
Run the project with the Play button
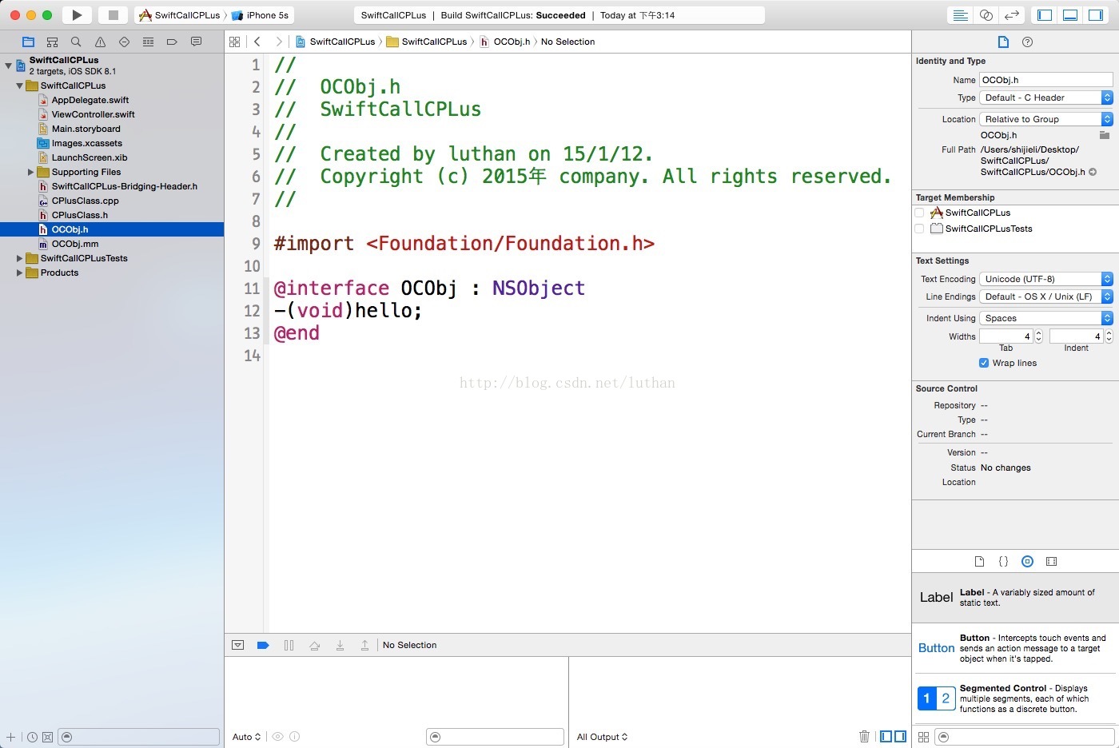coord(77,15)
